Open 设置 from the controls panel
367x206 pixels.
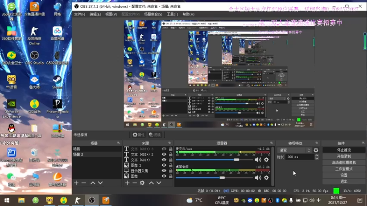(x=344, y=175)
